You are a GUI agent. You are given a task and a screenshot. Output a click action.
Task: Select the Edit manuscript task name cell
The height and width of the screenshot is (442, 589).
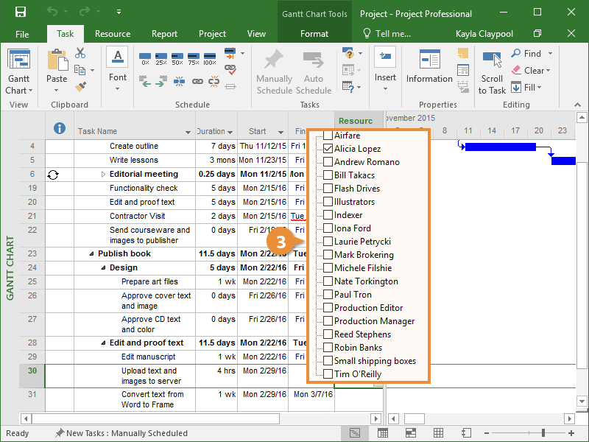pos(148,357)
